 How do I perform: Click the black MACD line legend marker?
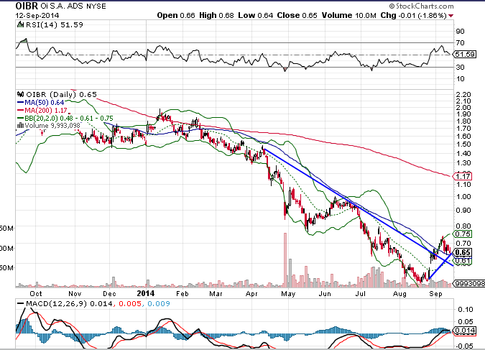21,303
